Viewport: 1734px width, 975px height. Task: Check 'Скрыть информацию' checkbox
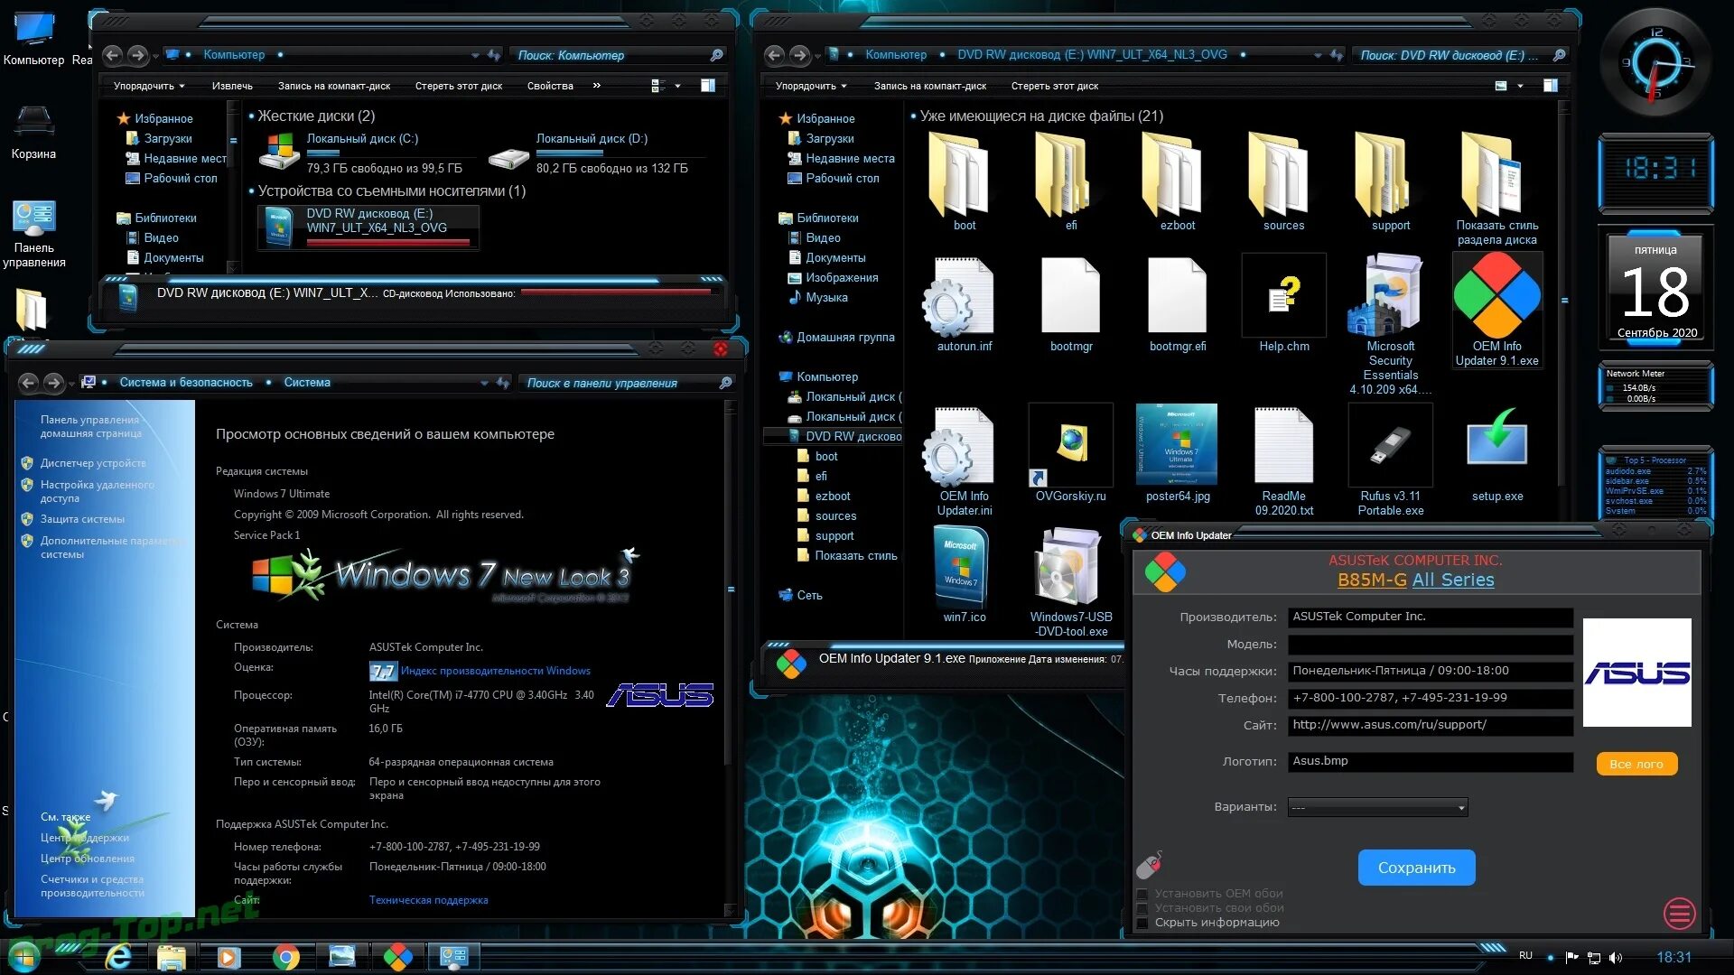1142,923
